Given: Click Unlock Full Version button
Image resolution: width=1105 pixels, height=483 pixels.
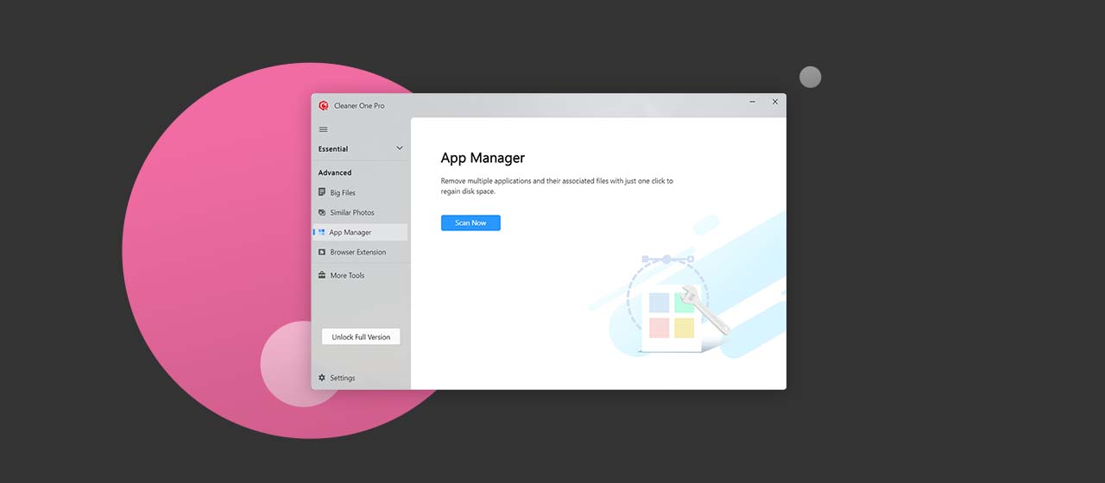Looking at the screenshot, I should tap(361, 337).
